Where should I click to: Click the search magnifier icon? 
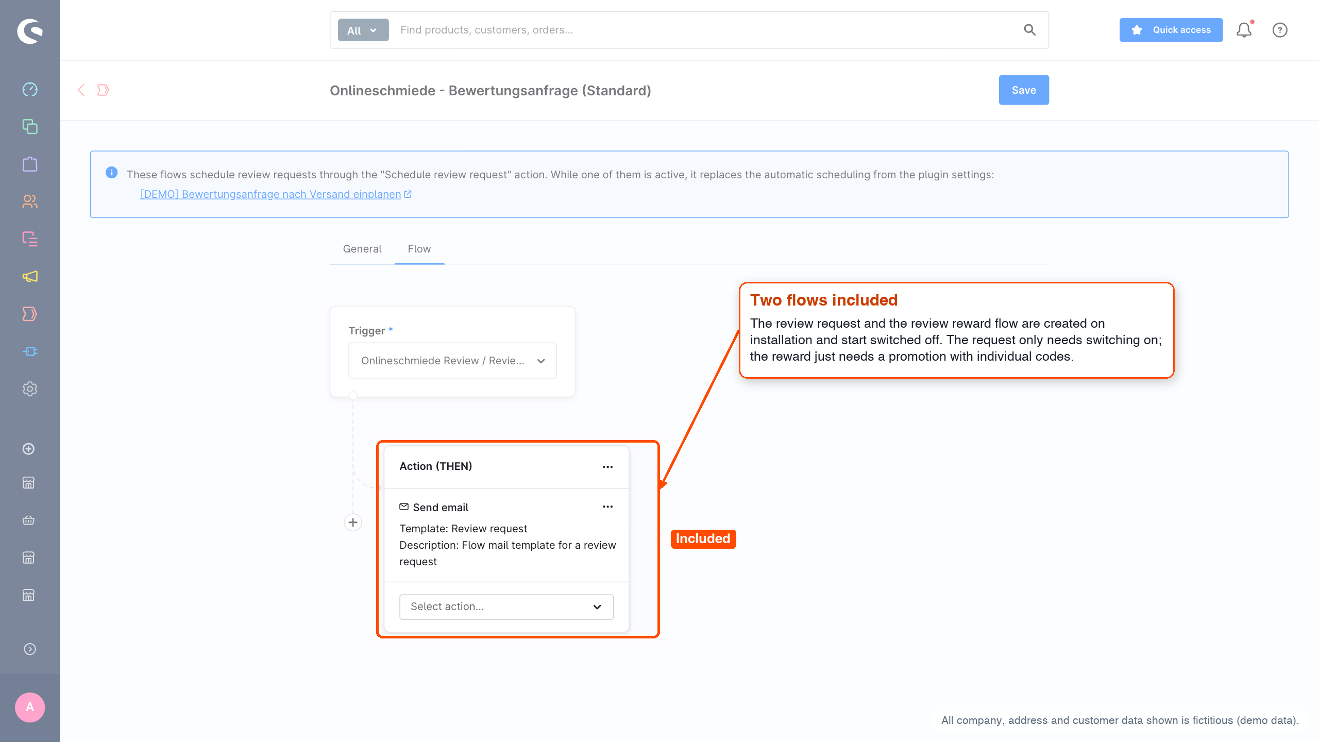[1029, 30]
